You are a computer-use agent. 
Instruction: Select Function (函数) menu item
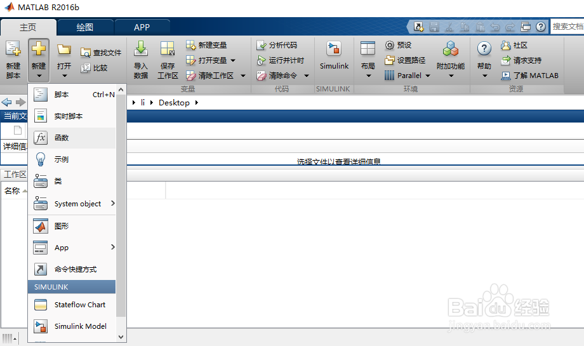point(72,138)
